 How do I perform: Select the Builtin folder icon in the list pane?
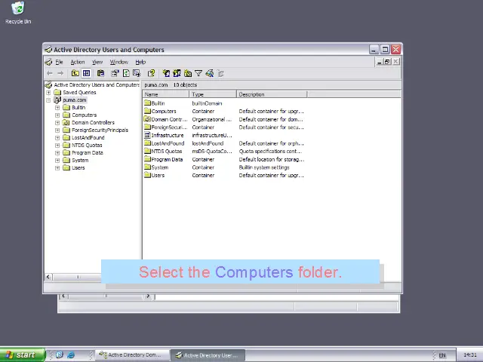click(x=147, y=103)
